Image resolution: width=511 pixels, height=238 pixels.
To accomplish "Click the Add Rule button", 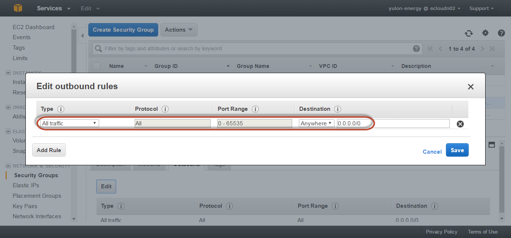I will click(x=49, y=150).
